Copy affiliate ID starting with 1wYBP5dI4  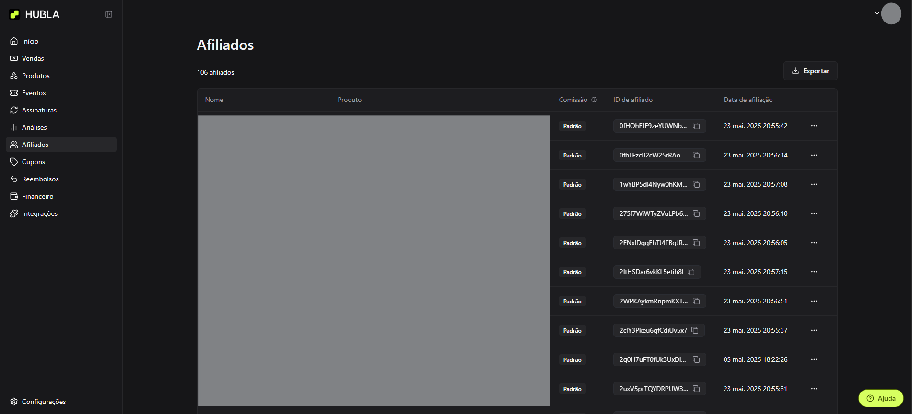(x=696, y=184)
